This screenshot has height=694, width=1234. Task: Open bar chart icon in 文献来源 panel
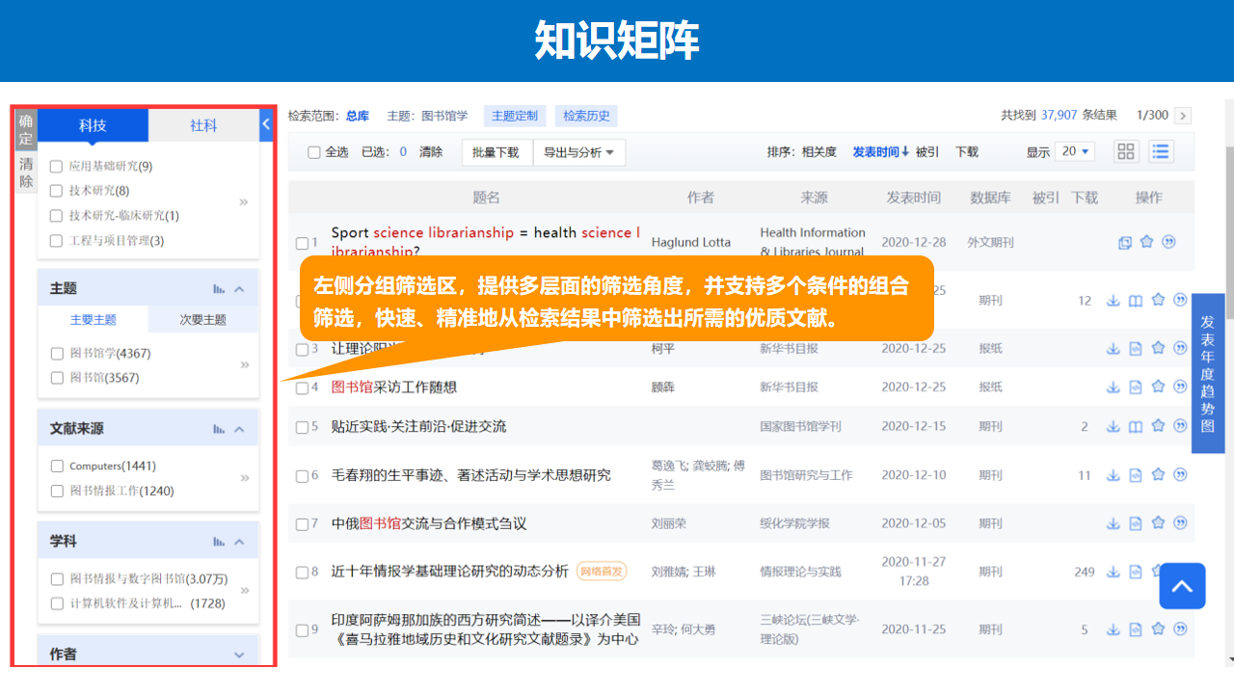pos(219,429)
